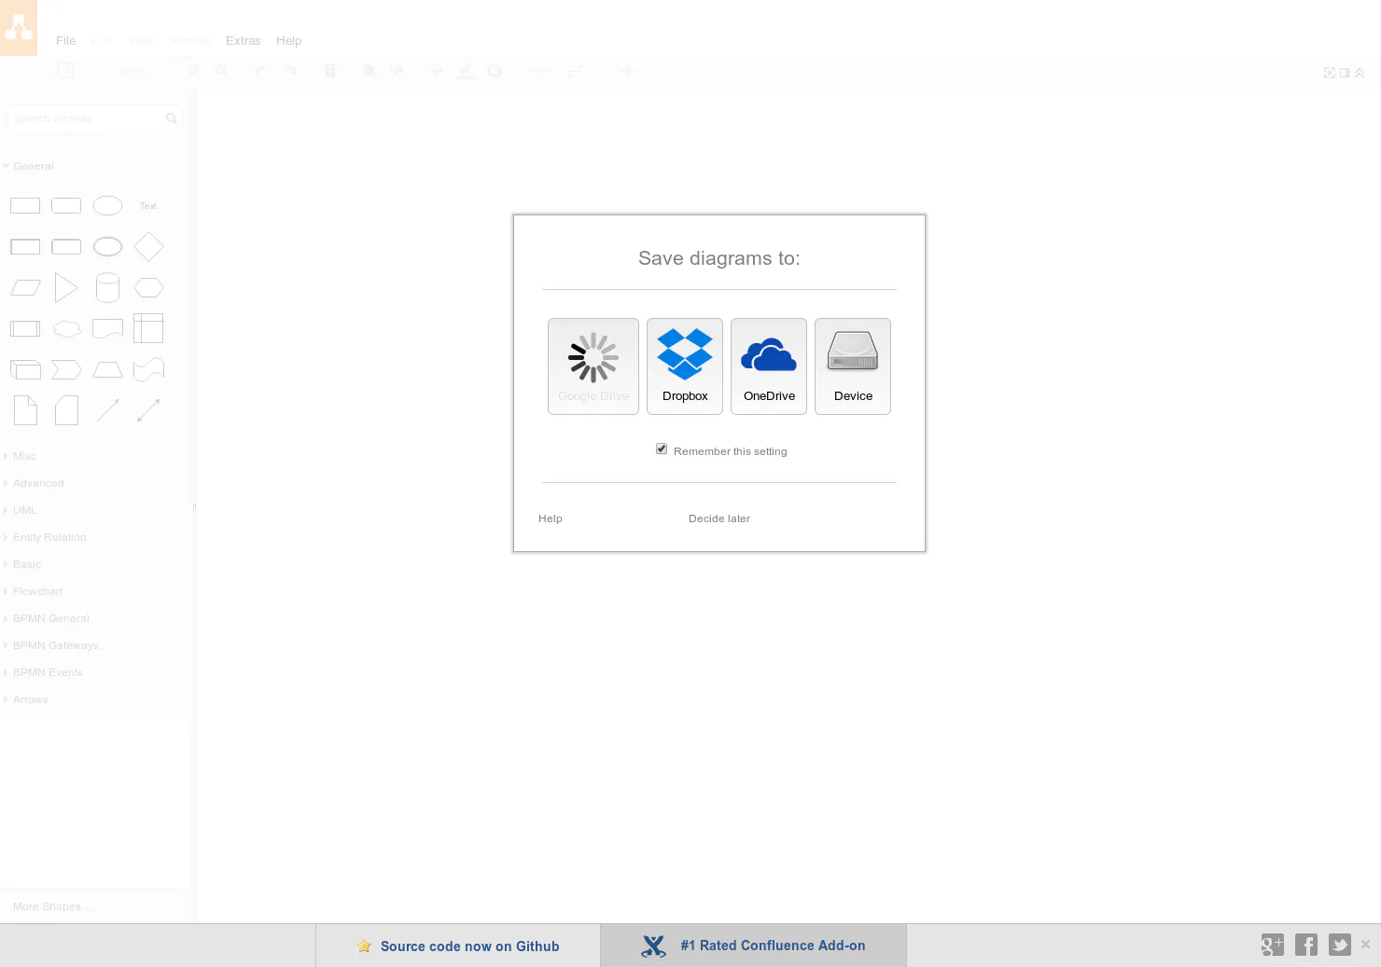Click More Shapes at sidebar bottom
The height and width of the screenshot is (967, 1381).
[51, 906]
